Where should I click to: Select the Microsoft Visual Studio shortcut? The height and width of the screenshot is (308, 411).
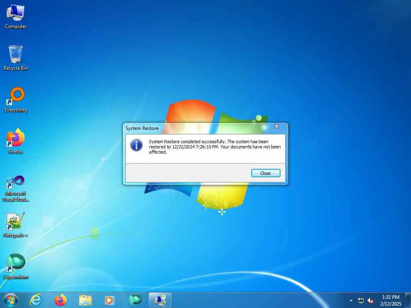point(16,188)
